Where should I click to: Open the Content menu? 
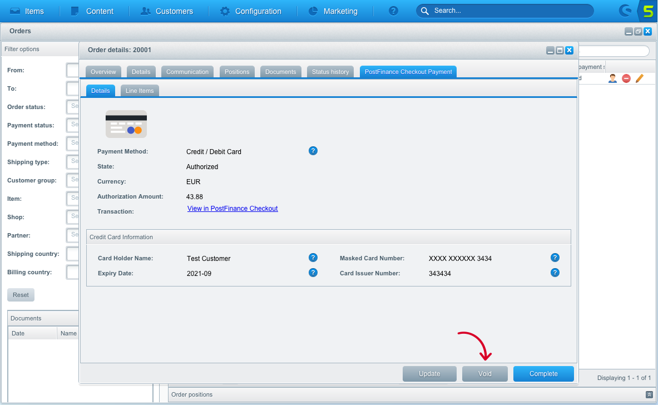click(92, 11)
